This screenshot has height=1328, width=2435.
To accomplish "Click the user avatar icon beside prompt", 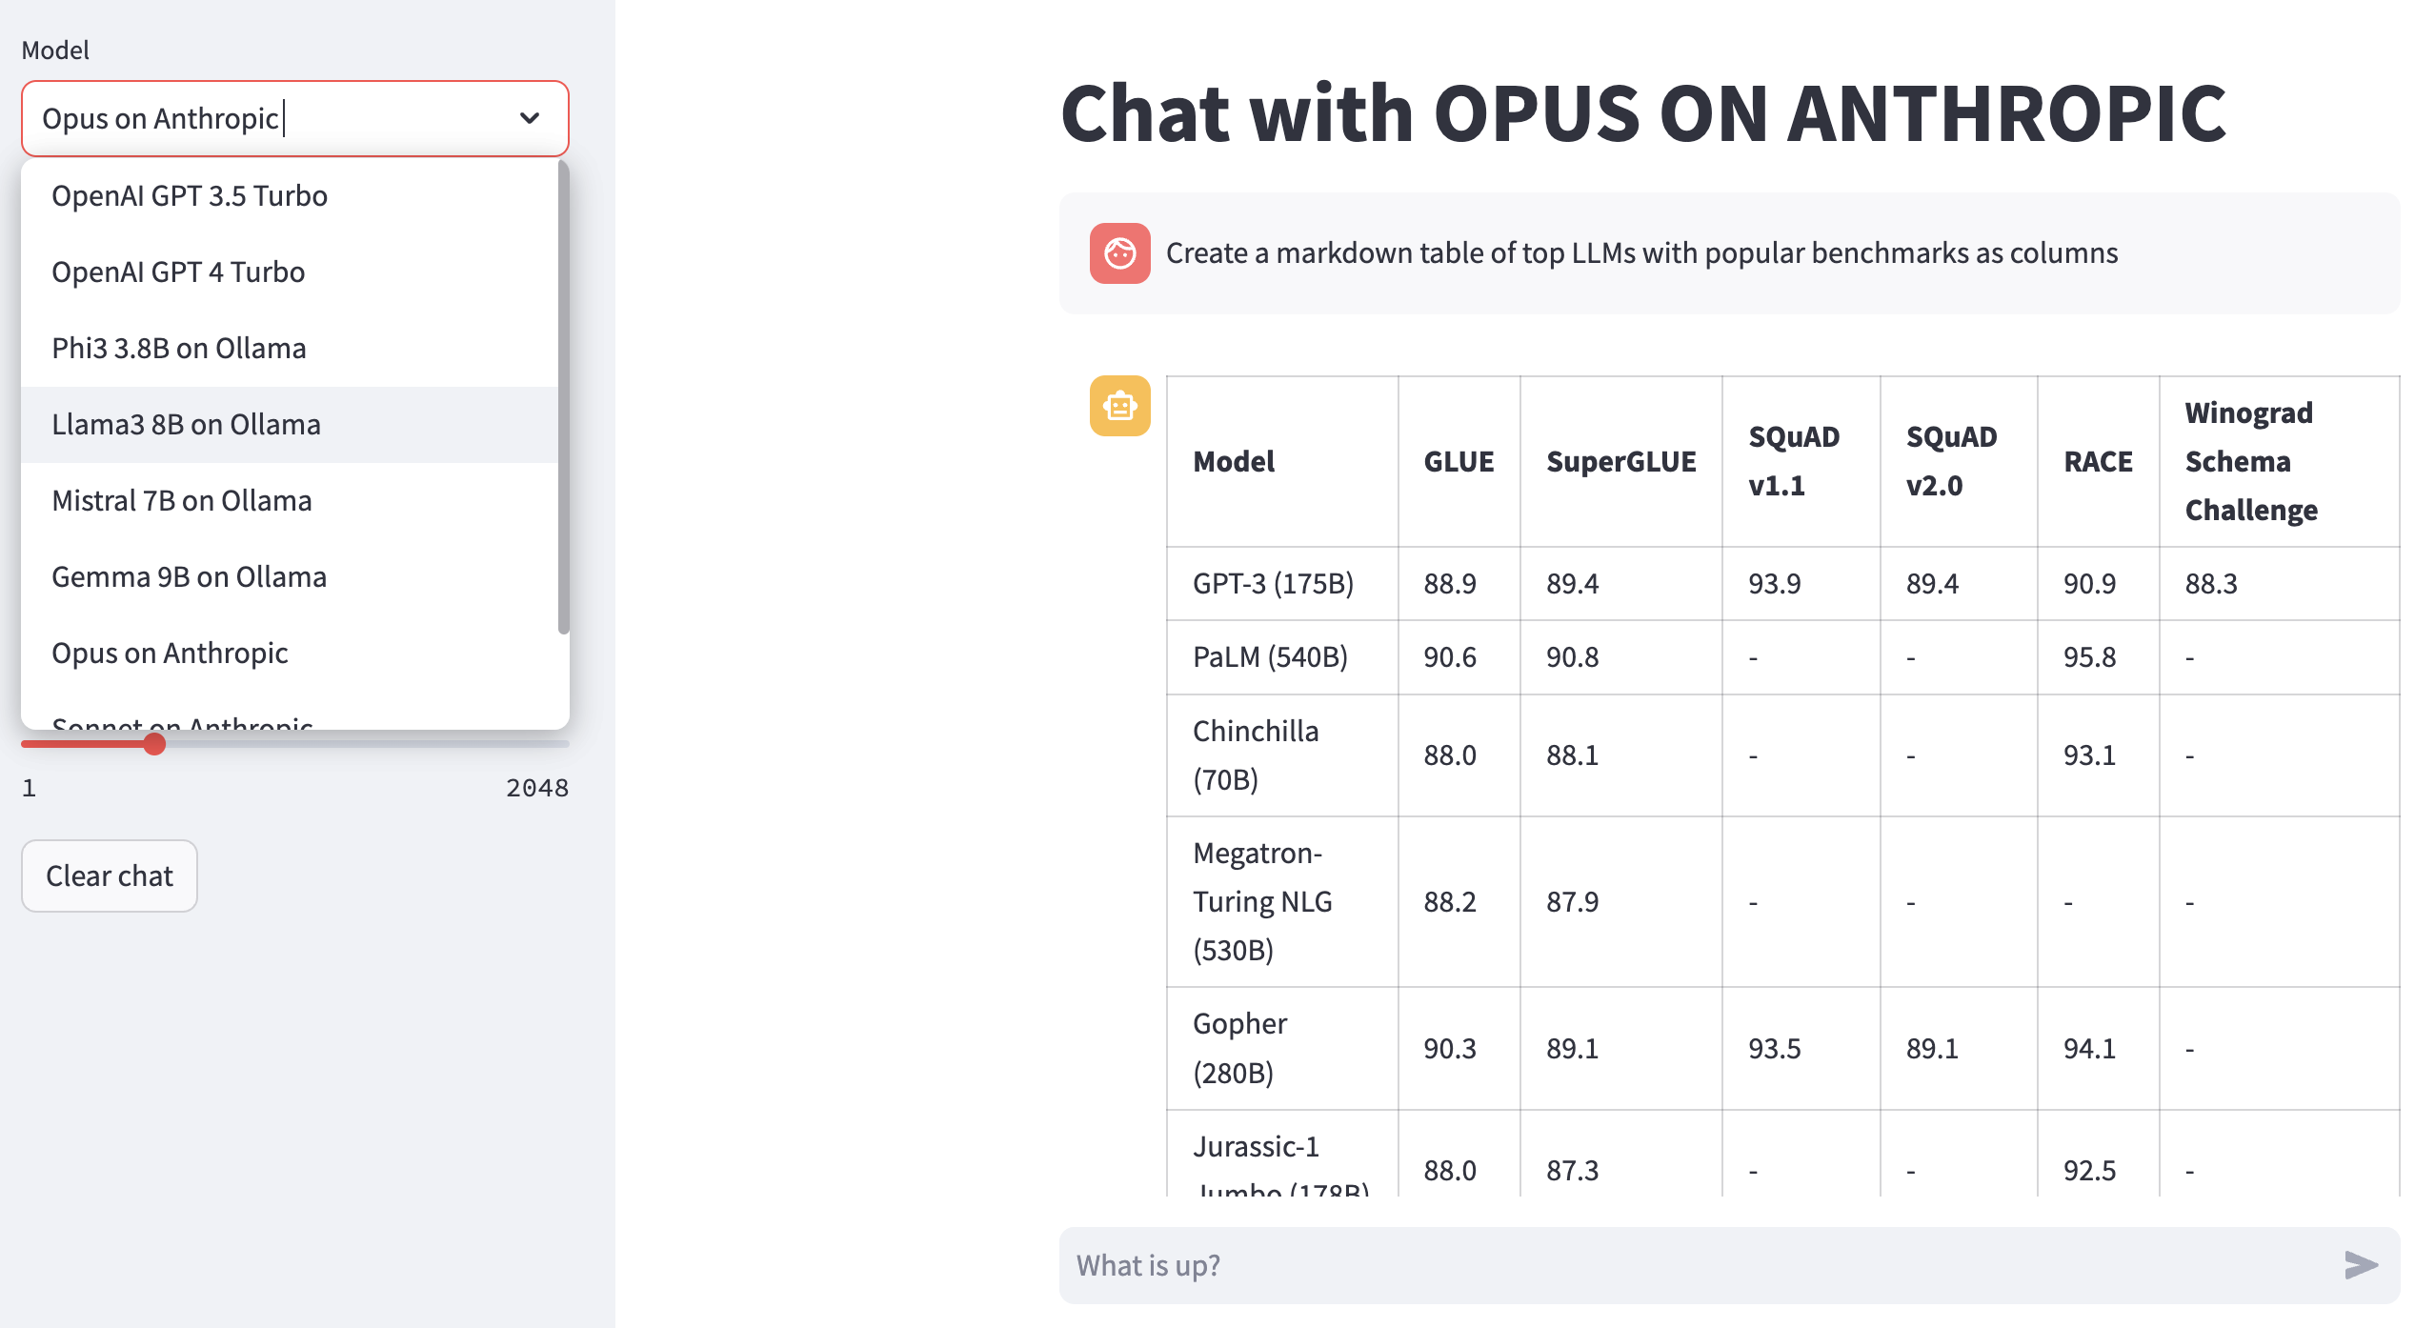I will (x=1119, y=253).
